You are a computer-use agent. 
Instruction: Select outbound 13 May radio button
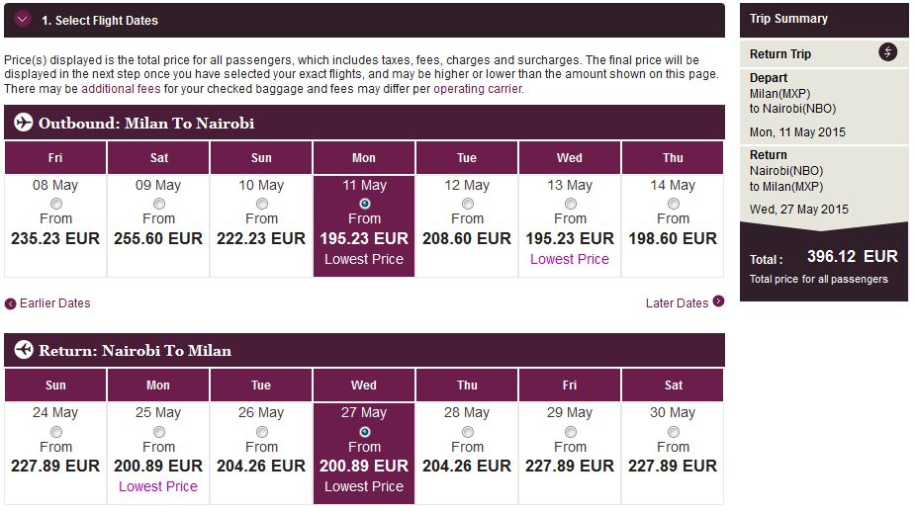pyautogui.click(x=571, y=204)
